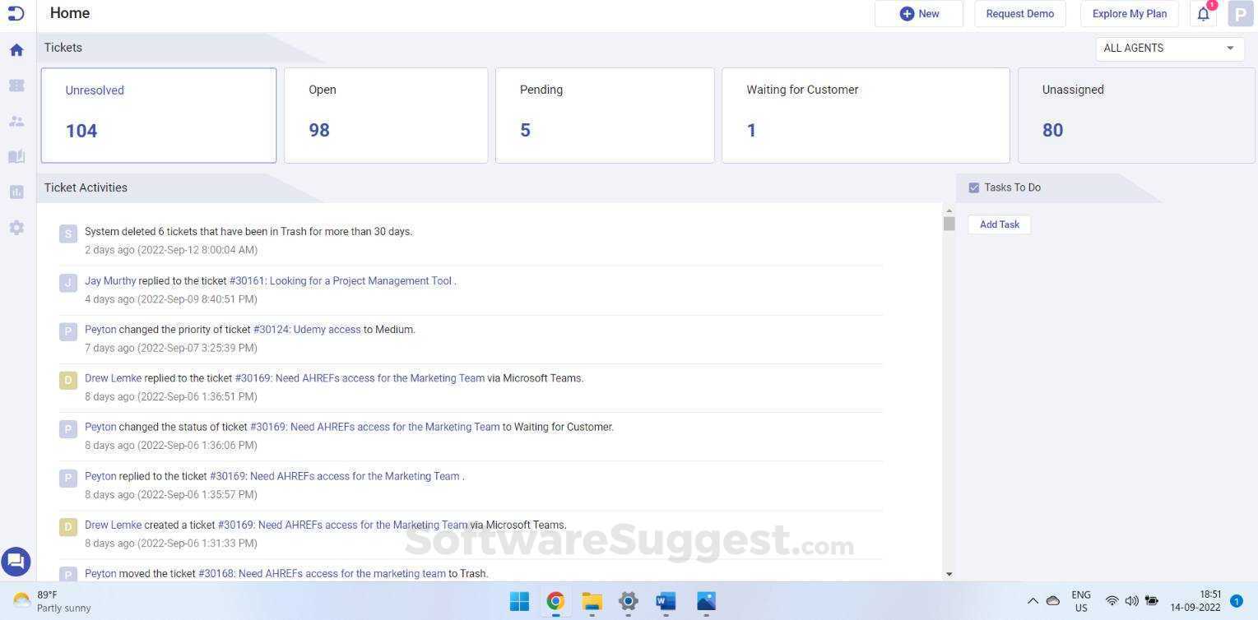Toggle the Tasks To Do checkbox
This screenshot has height=620, width=1258.
(974, 187)
